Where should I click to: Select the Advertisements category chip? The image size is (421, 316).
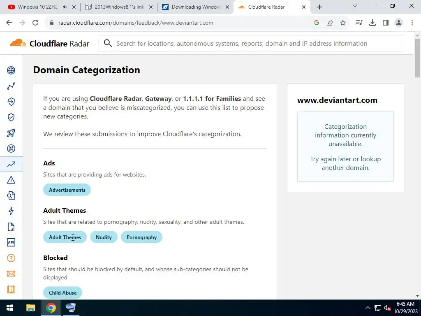(x=67, y=190)
